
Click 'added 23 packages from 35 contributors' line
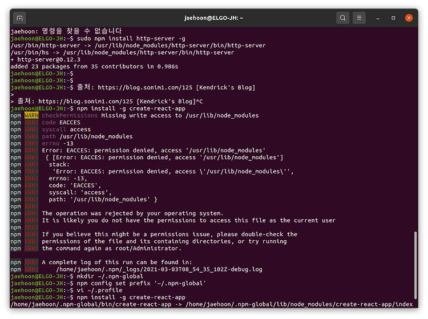(94, 67)
